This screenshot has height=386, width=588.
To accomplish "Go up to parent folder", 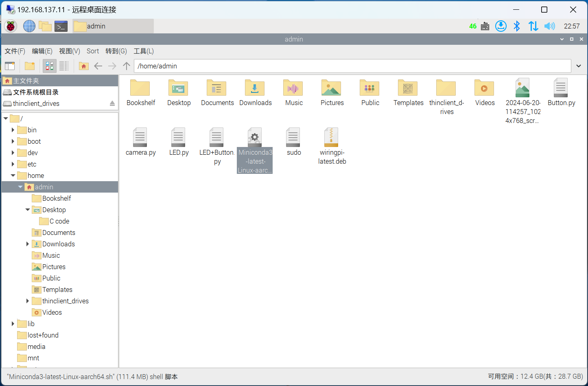I will (x=127, y=66).
